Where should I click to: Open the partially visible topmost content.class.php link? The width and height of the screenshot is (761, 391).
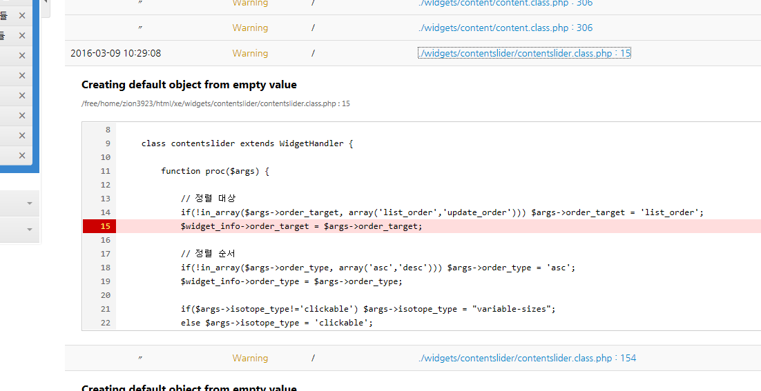point(505,3)
